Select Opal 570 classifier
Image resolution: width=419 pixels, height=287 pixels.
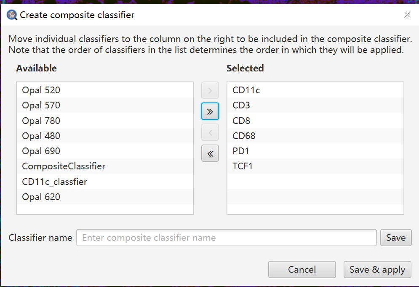(41, 105)
